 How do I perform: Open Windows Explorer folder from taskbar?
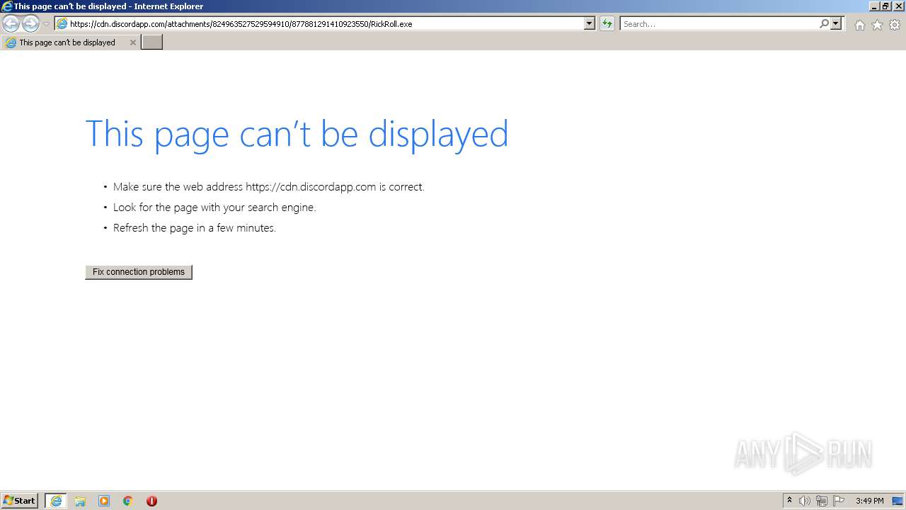click(80, 501)
